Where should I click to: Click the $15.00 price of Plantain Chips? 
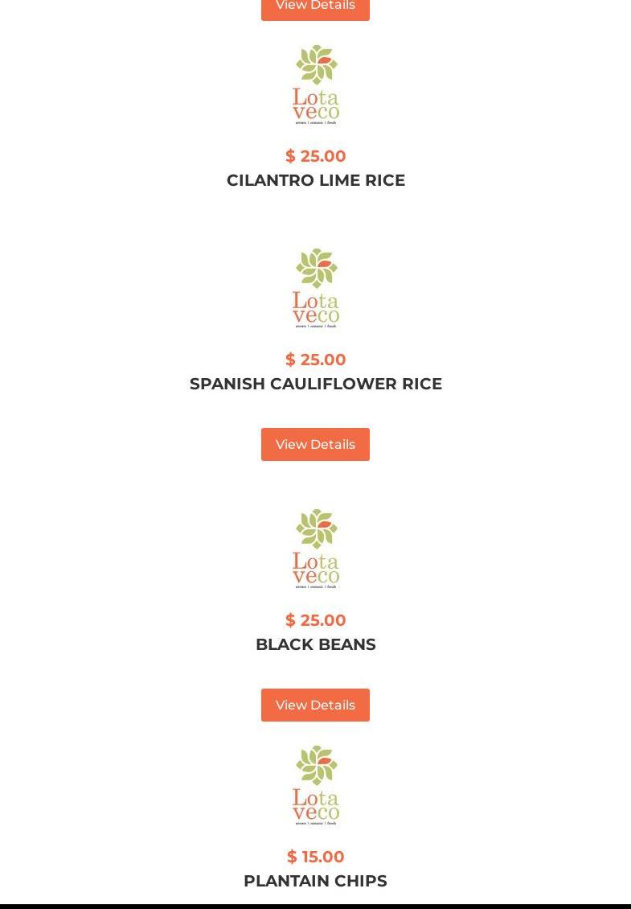coord(315,857)
